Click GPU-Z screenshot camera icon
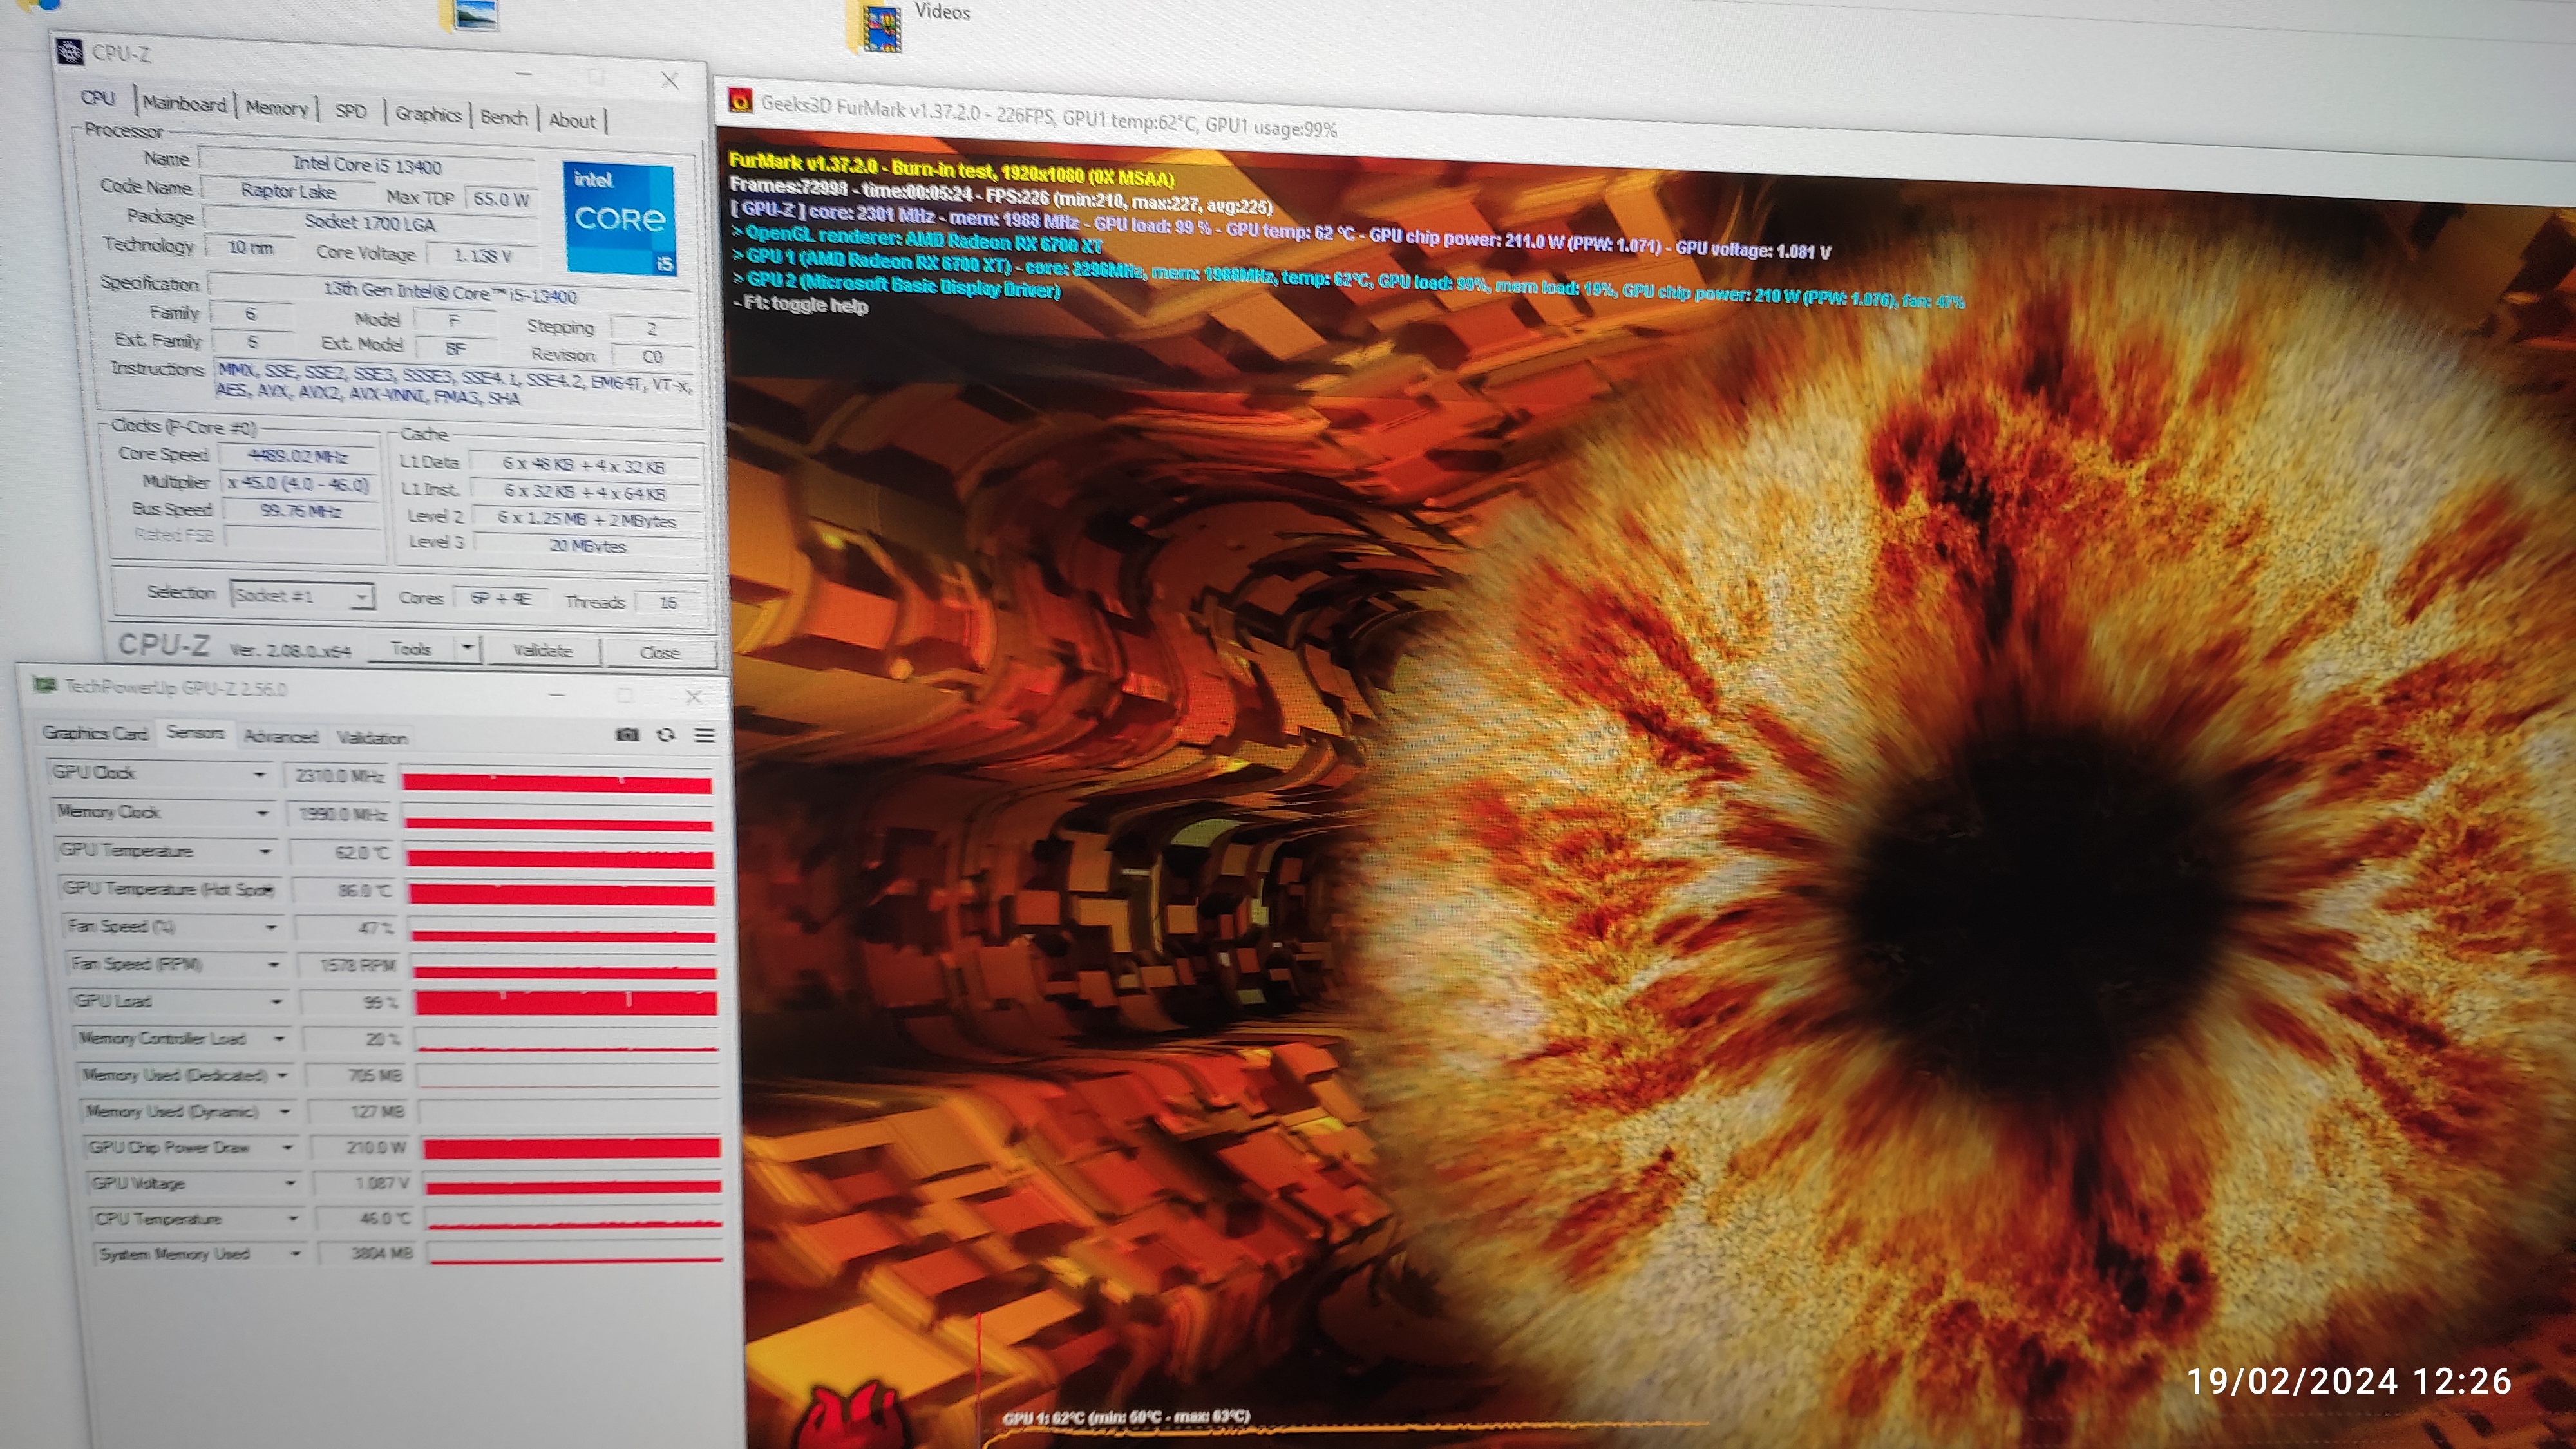2576x1449 pixels. pos(627,735)
